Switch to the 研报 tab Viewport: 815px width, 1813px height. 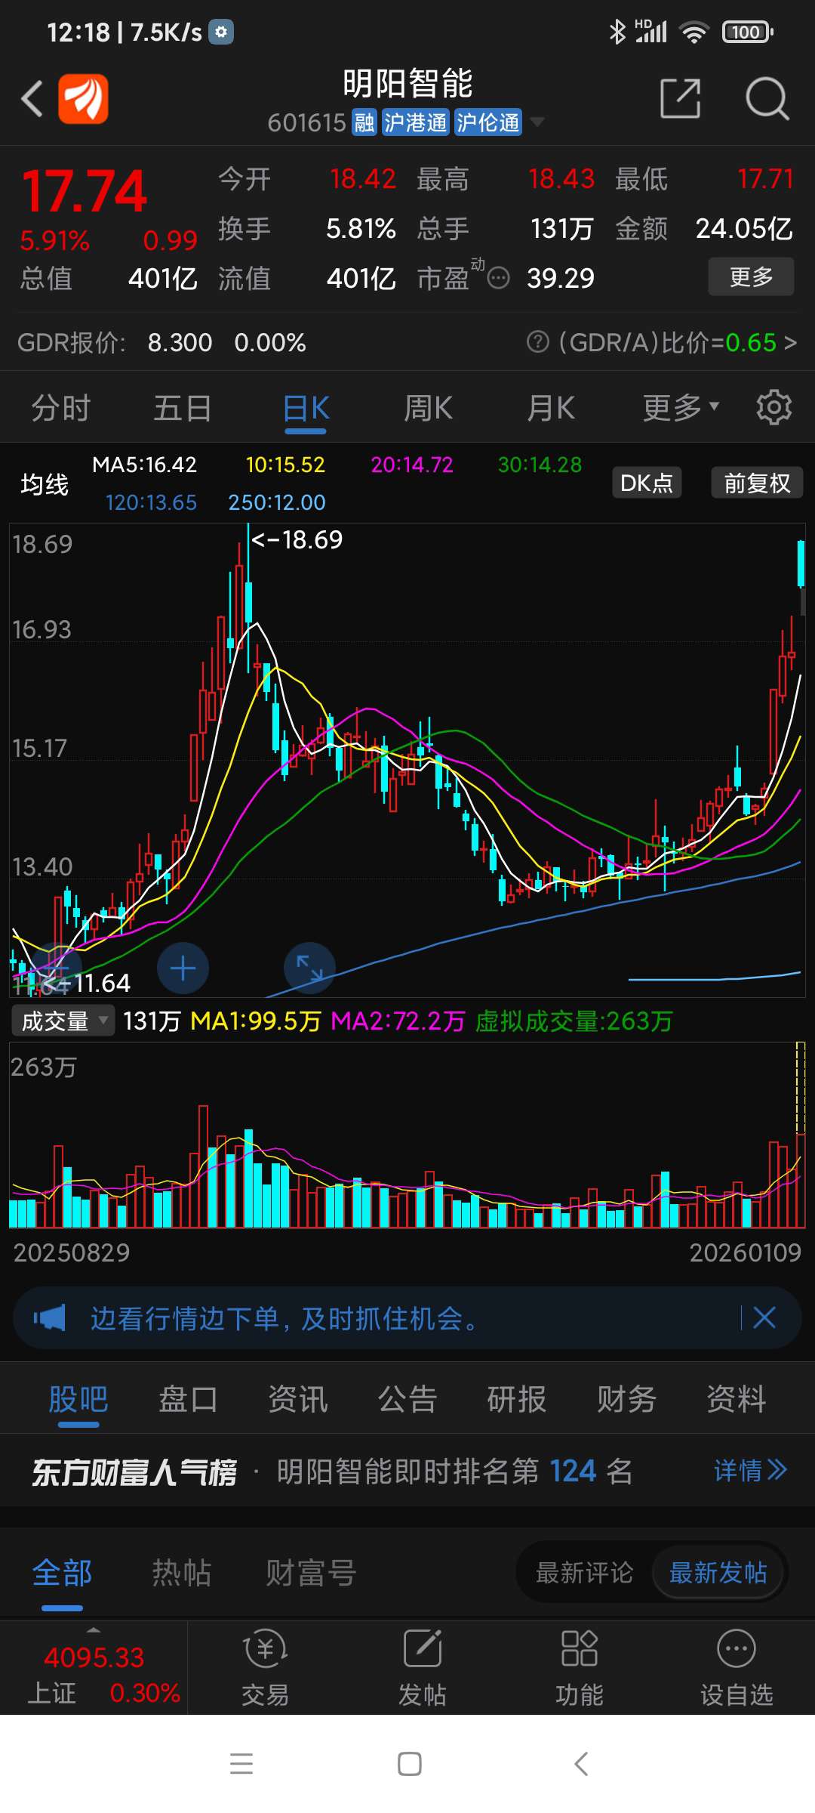click(517, 1399)
